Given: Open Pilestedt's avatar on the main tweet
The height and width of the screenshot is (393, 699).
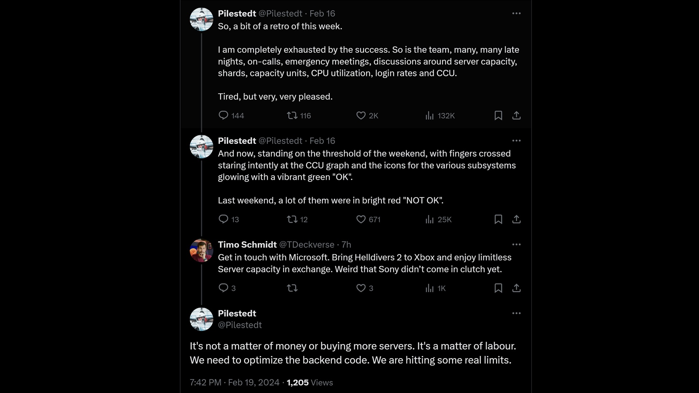Looking at the screenshot, I should point(201,319).
